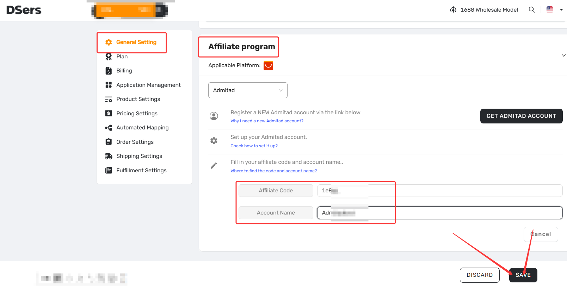The height and width of the screenshot is (288, 567).
Task: Click the General Setting gear icon
Action: [109, 42]
